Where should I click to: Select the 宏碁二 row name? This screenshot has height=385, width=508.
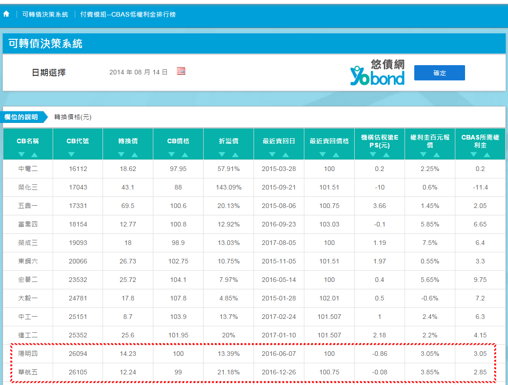tap(28, 280)
